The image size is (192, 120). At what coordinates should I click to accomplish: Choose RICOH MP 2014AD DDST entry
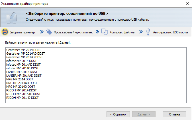[23, 94]
